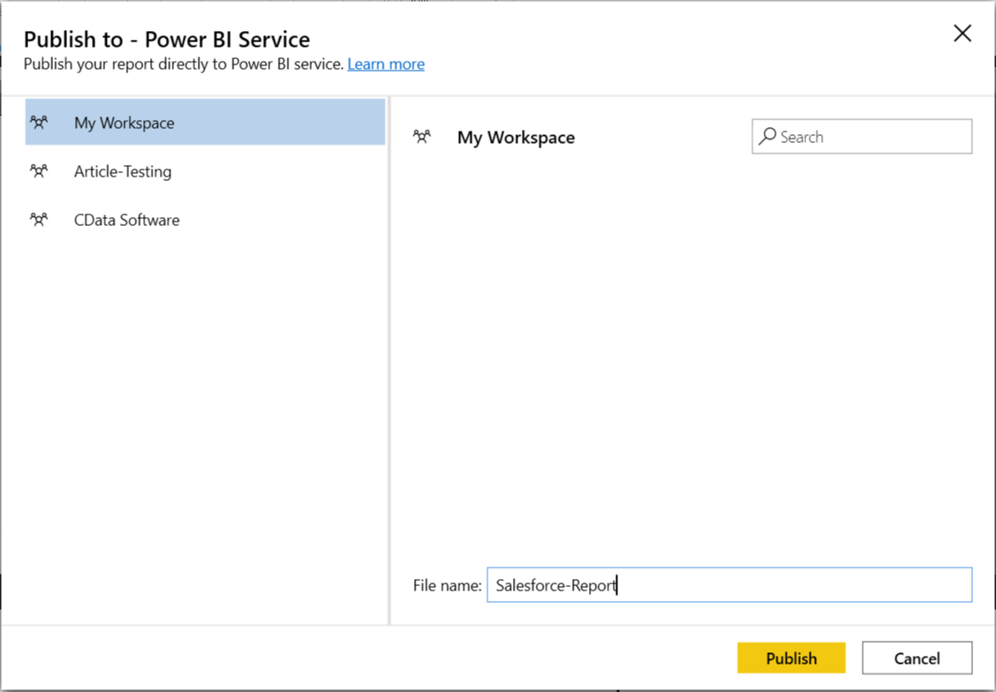Click the Publish your report directly subtitle

[183, 64]
